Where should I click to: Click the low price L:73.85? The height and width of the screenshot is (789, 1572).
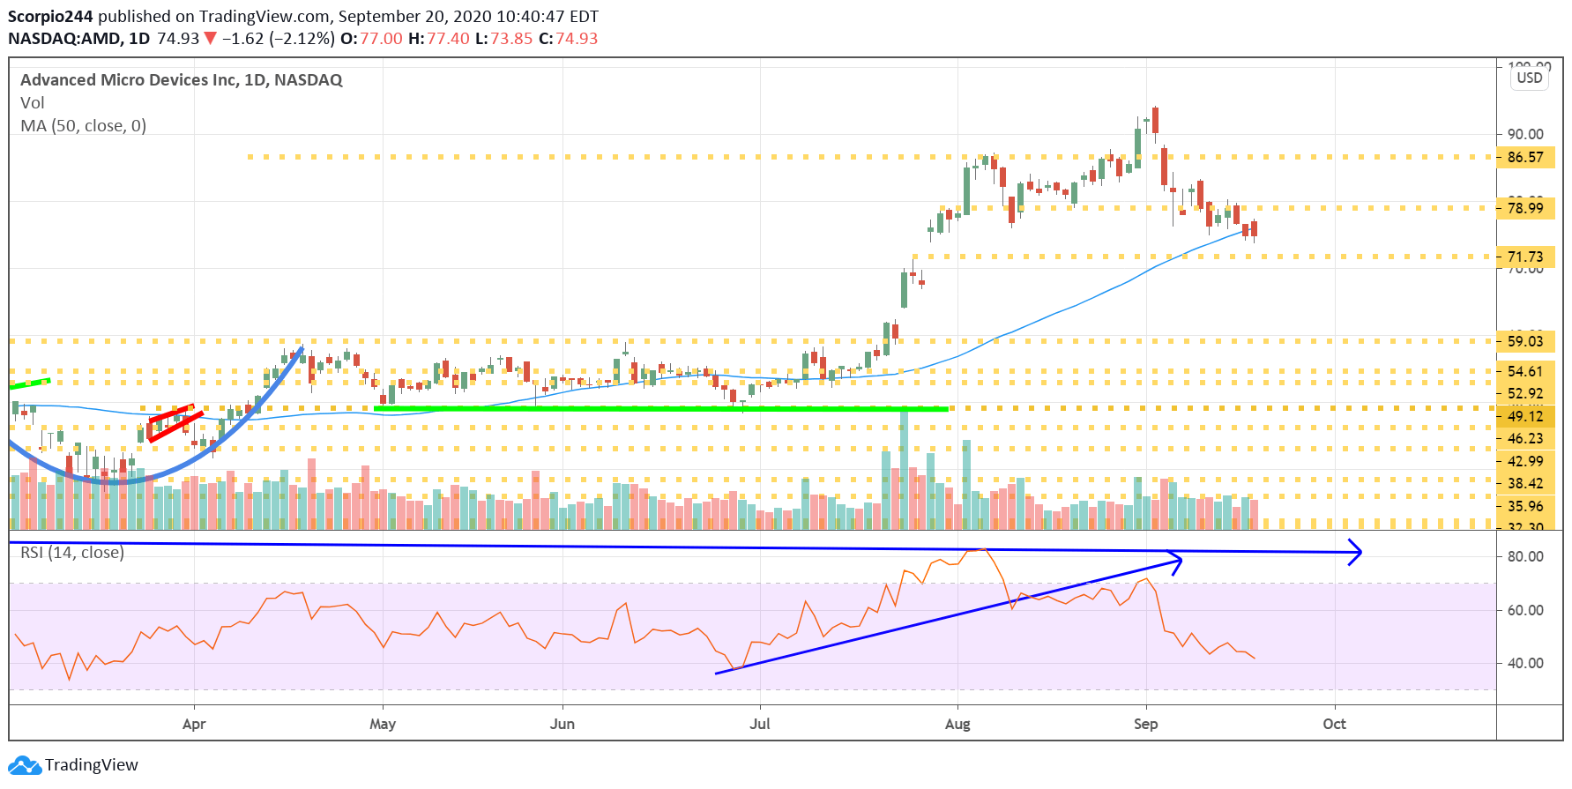point(504,39)
